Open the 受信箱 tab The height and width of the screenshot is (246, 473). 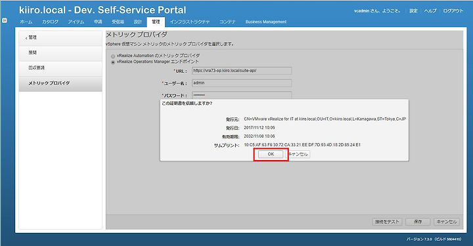118,22
